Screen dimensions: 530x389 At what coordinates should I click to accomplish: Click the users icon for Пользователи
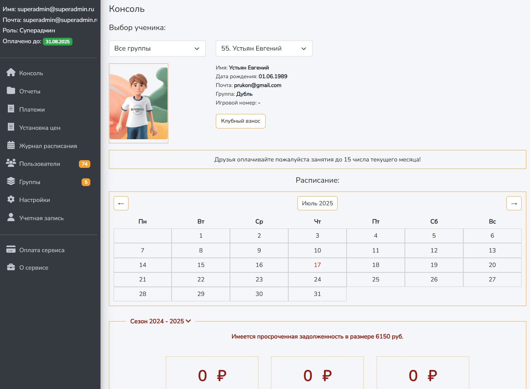pyautogui.click(x=11, y=163)
